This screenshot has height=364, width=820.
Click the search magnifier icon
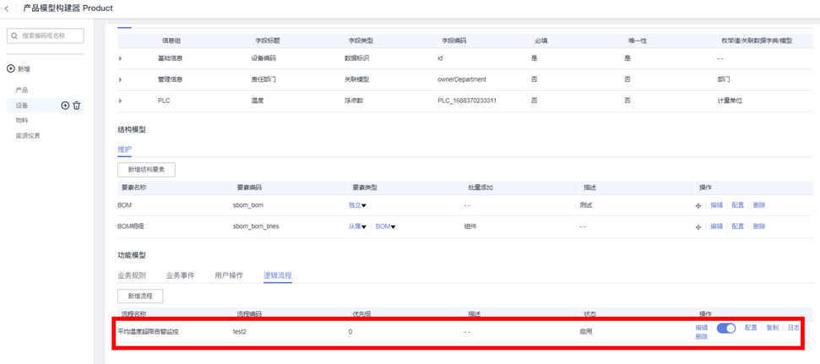click(14, 36)
